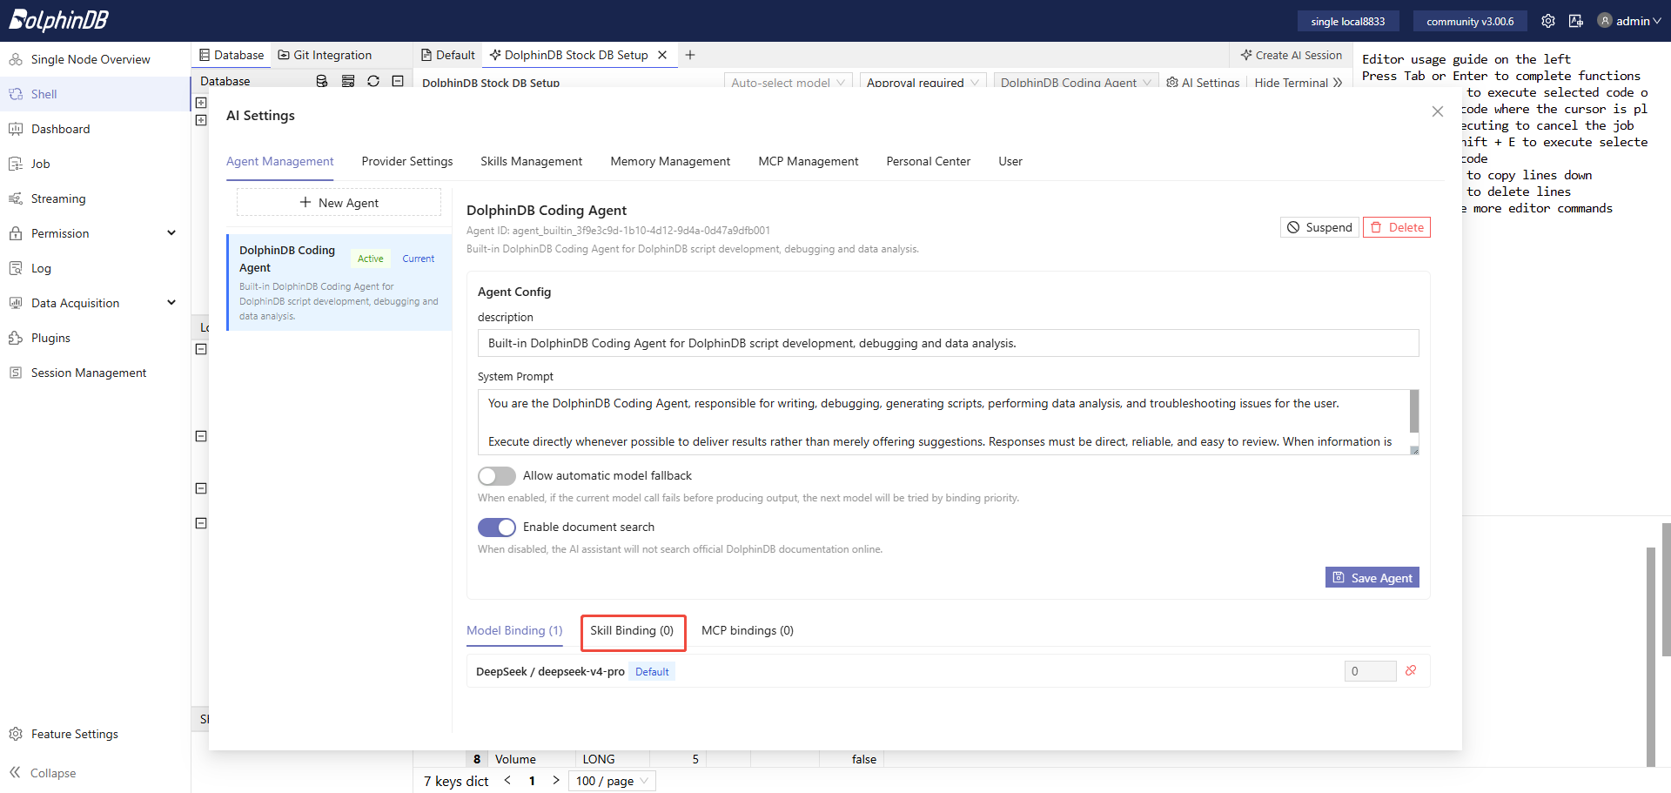This screenshot has height=793, width=1671.
Task: Click the DeepSeek binding priority field
Action: pos(1370,671)
